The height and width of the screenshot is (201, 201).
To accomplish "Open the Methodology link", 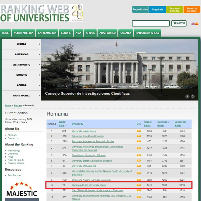I will click(14, 150).
